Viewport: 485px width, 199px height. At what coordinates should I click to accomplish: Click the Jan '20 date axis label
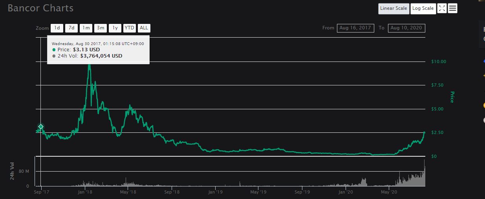pyautogui.click(x=345, y=192)
